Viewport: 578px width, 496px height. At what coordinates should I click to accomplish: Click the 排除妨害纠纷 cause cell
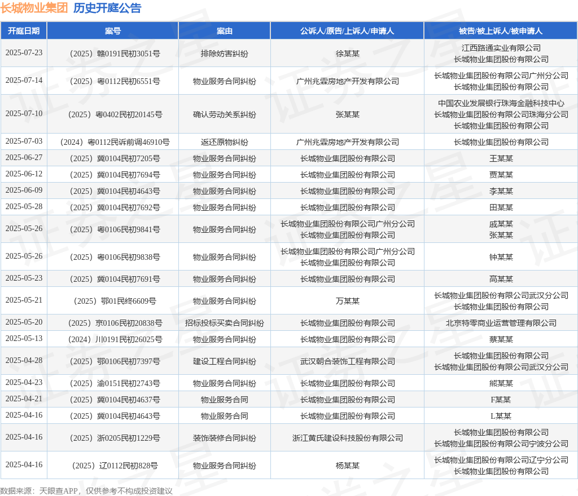click(225, 54)
